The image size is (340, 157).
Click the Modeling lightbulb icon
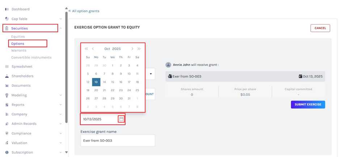(x=7, y=95)
